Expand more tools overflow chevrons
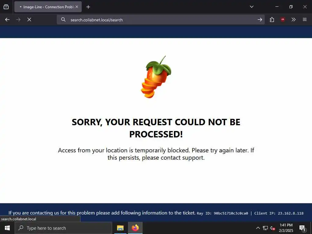 click(293, 19)
